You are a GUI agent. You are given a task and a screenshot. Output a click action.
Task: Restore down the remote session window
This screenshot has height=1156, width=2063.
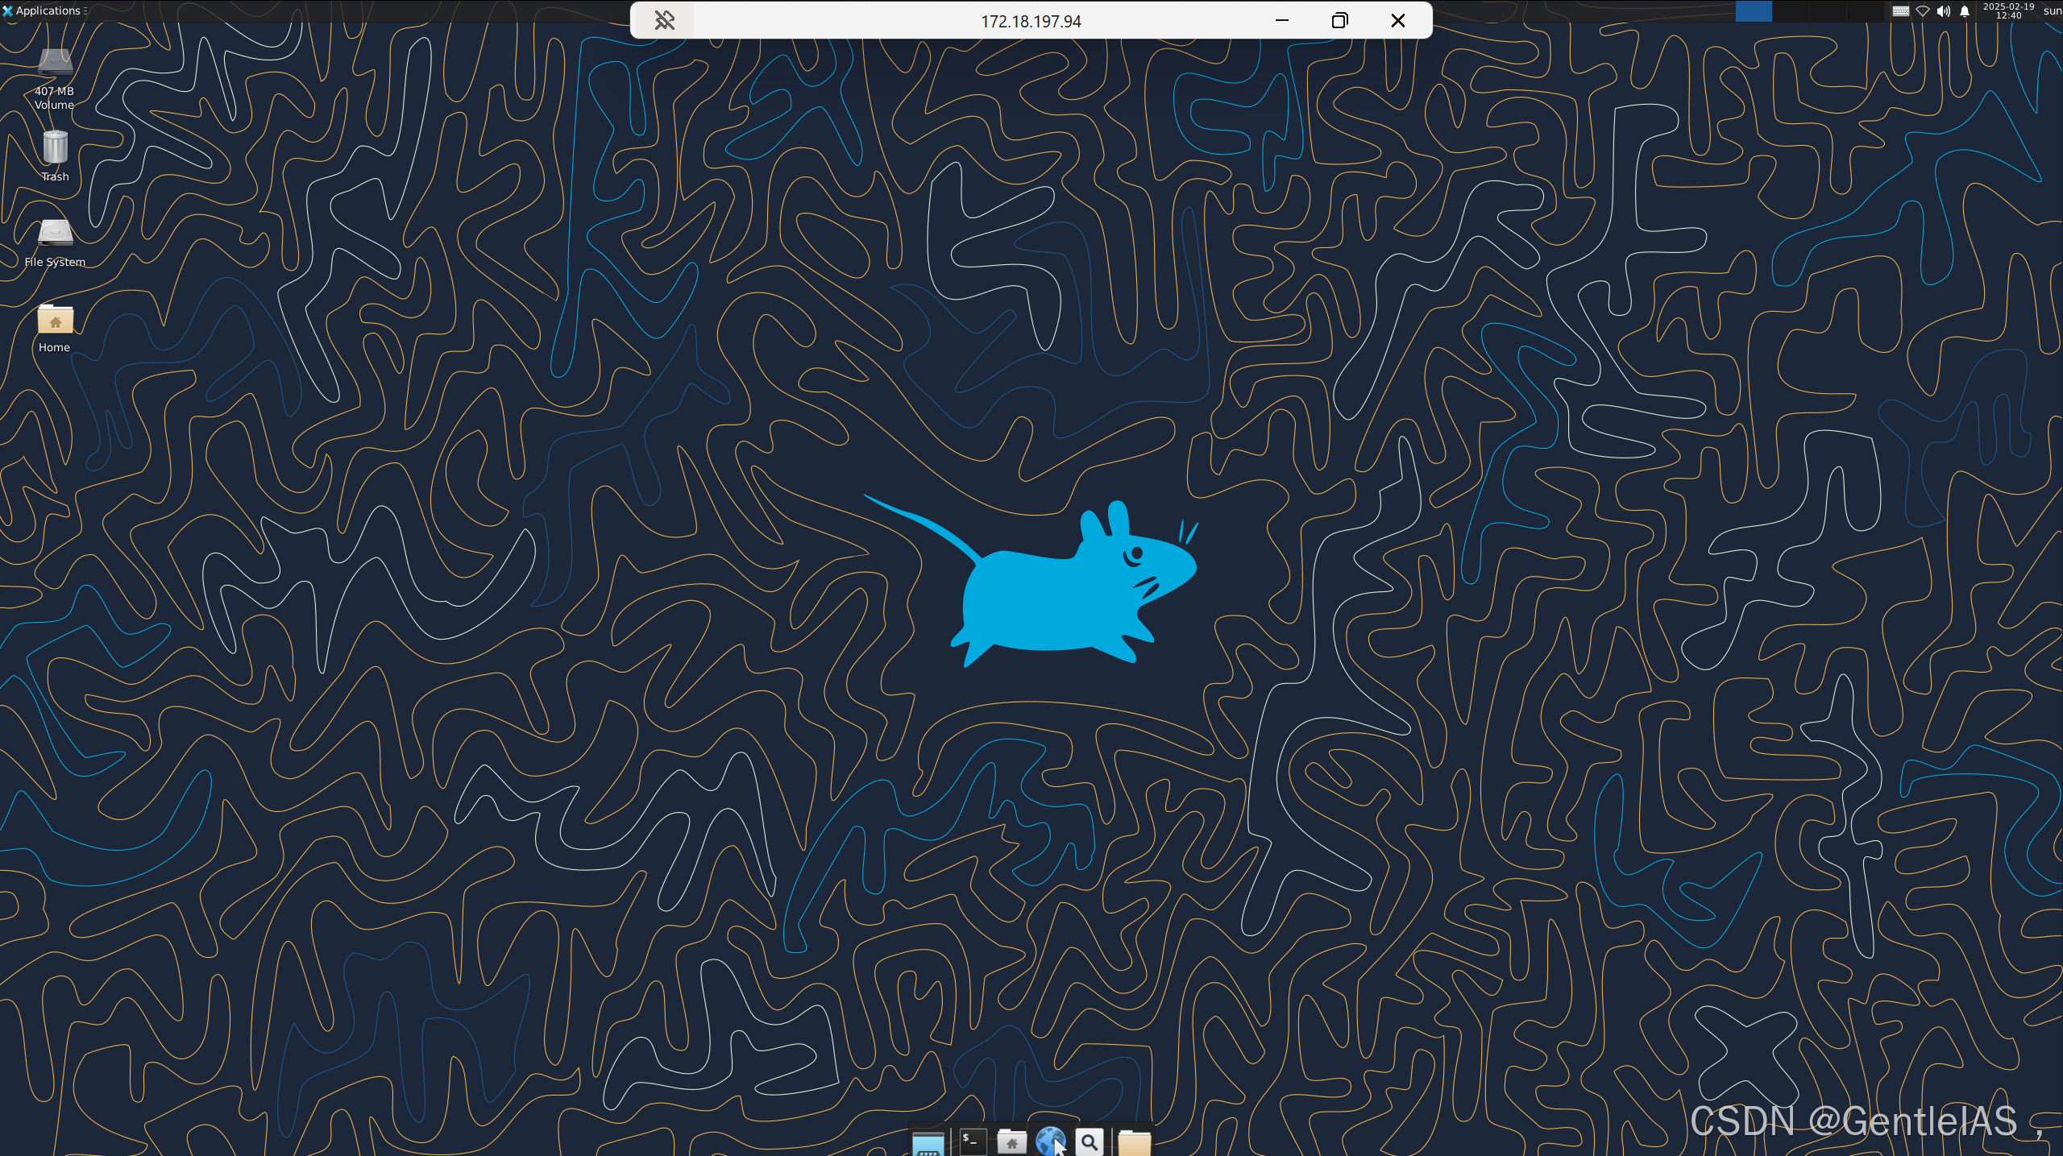tap(1339, 20)
